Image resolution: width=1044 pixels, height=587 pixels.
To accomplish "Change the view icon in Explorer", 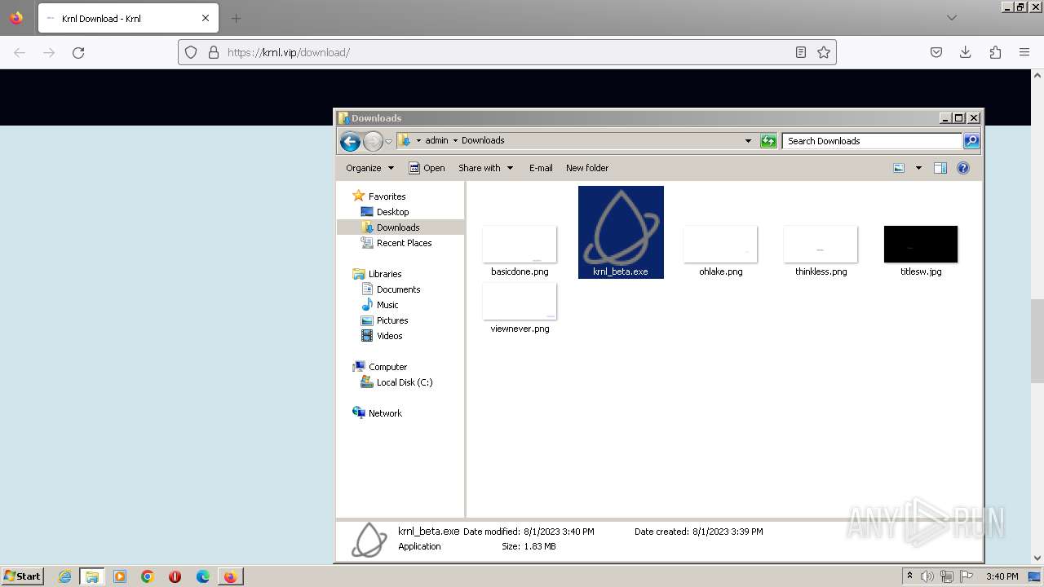I will 899,168.
